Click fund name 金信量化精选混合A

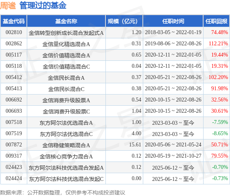point(66,44)
